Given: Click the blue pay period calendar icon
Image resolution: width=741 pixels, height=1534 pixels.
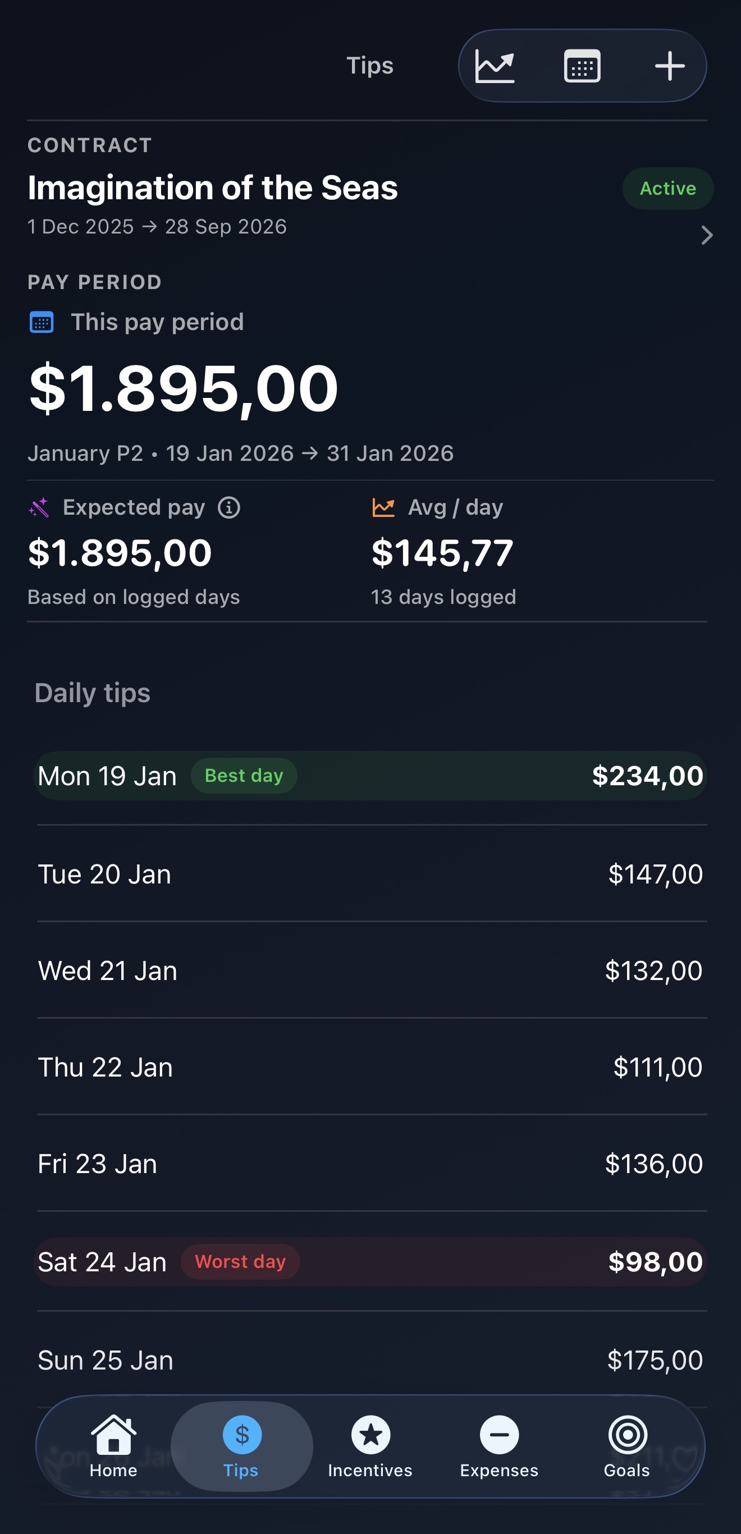Looking at the screenshot, I should pos(42,323).
